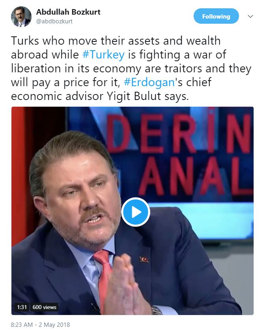Play the embedded video
The width and height of the screenshot is (267, 330).
click(x=136, y=212)
